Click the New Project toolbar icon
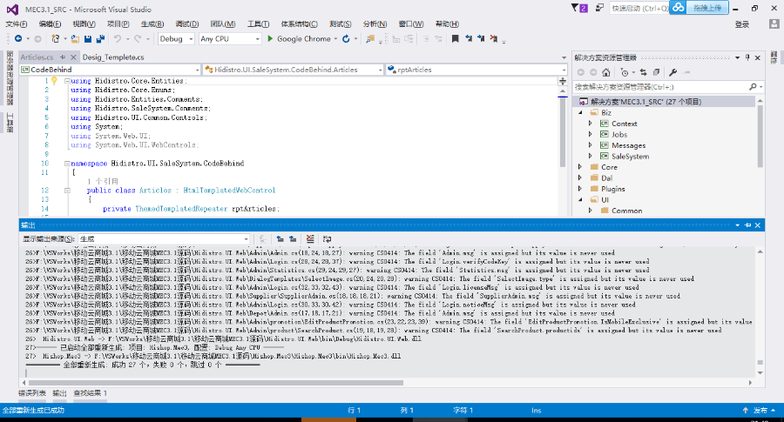Image resolution: width=784 pixels, height=422 pixels. [56, 38]
